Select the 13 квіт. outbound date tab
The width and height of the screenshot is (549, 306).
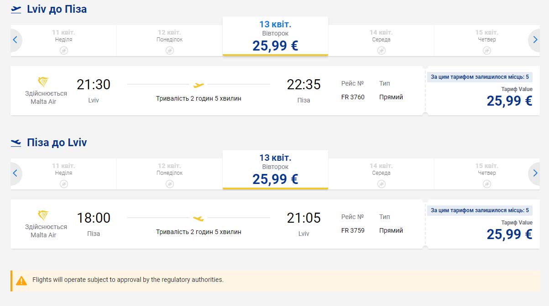point(275,36)
